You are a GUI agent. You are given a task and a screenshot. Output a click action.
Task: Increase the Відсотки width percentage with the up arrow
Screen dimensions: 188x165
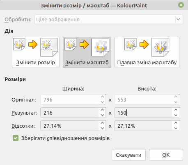(102, 123)
